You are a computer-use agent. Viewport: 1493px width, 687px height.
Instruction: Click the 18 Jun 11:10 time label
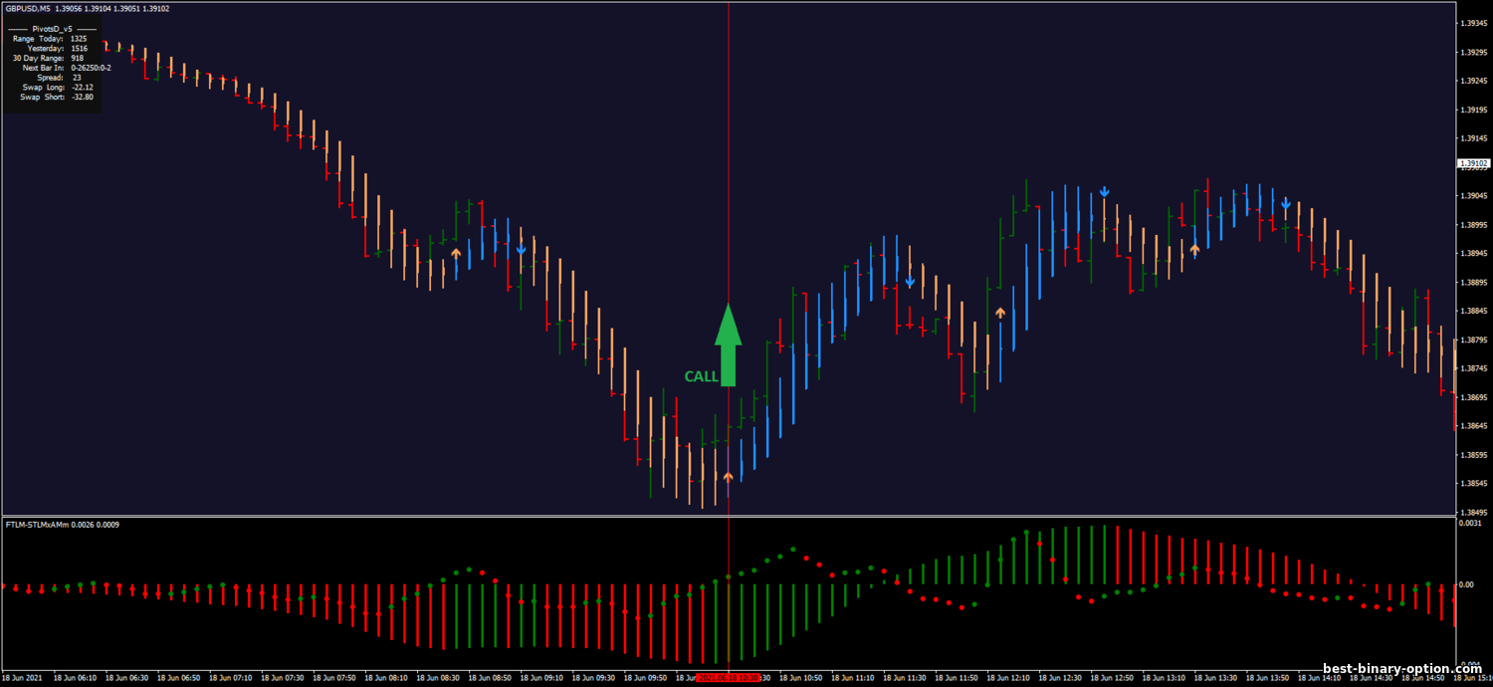click(x=853, y=677)
